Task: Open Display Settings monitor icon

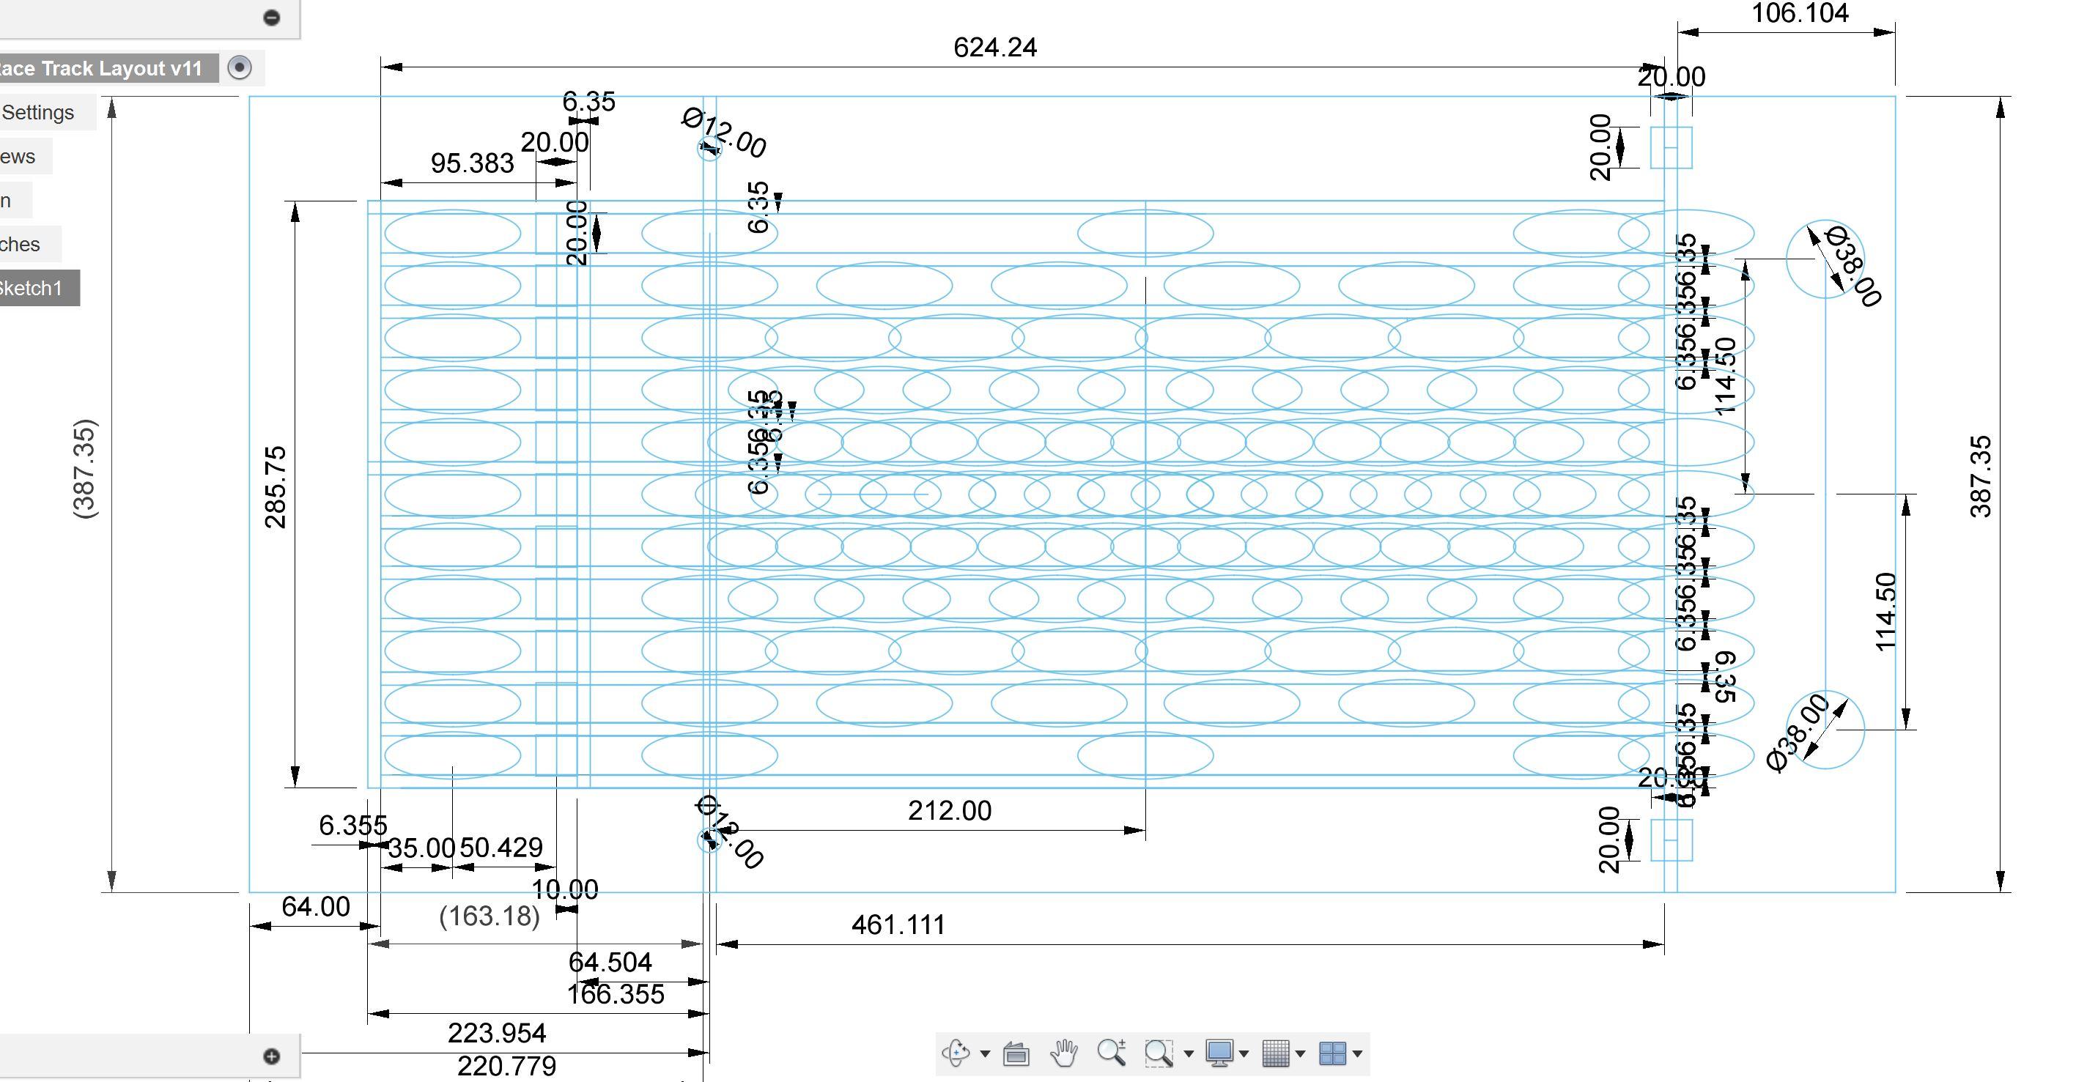Action: coord(1219,1053)
